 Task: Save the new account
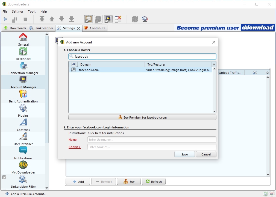point(184,154)
